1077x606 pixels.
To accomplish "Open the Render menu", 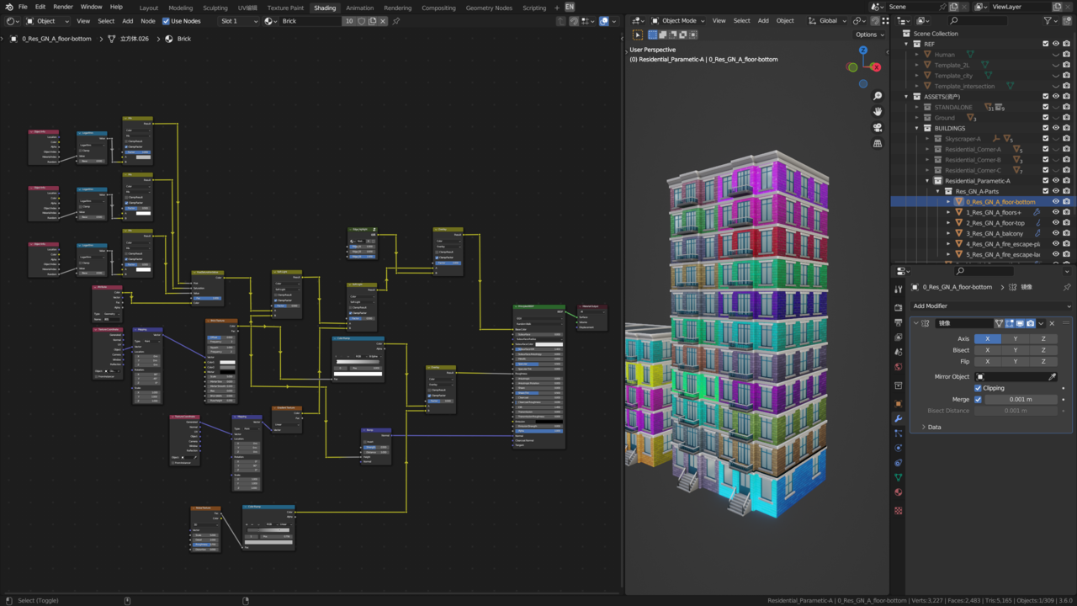I will (x=63, y=7).
